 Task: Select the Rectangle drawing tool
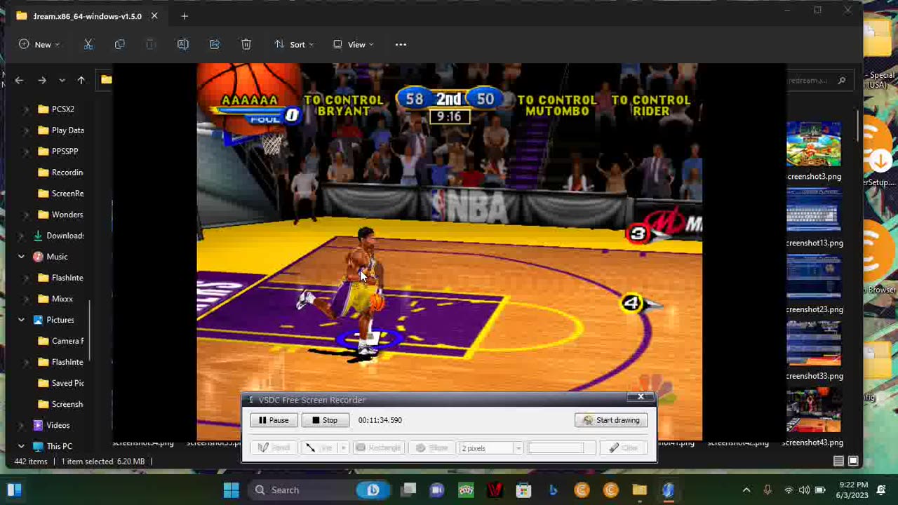coord(379,447)
